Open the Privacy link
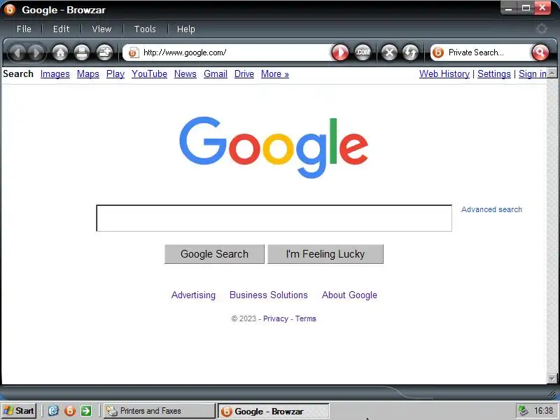The image size is (560, 420). (276, 318)
